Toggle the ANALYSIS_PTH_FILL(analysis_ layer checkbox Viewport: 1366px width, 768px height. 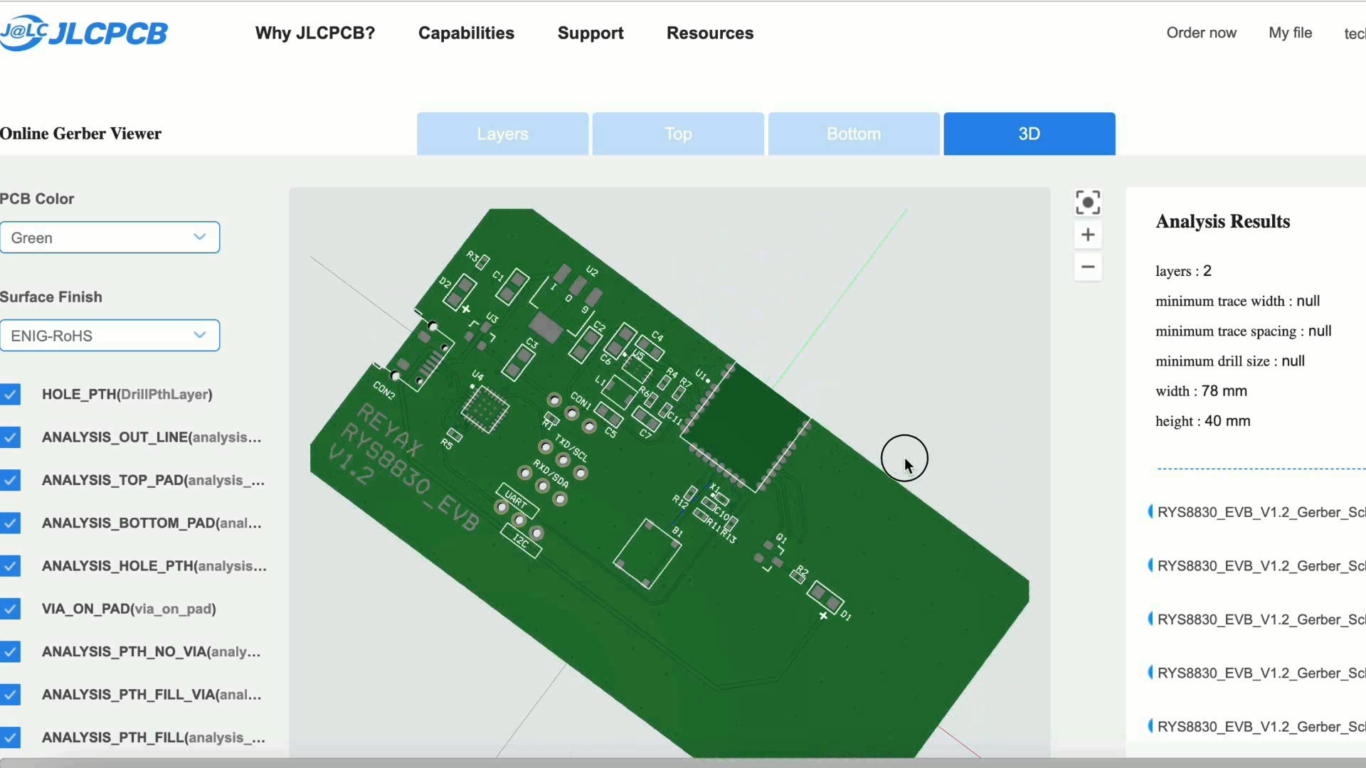coord(10,737)
